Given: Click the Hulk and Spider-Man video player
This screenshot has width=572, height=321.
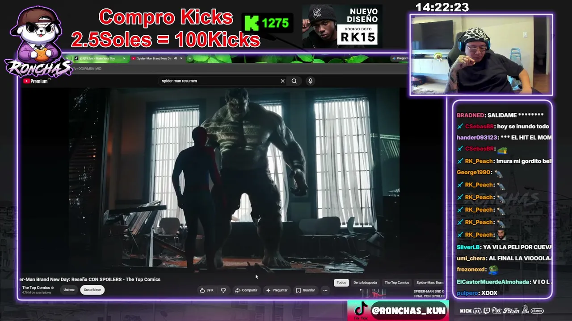Looking at the screenshot, I should click(234, 180).
